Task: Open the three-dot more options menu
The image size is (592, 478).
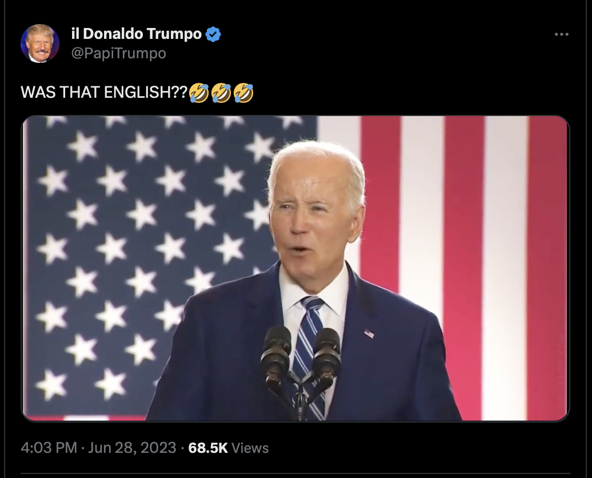Action: tap(561, 34)
